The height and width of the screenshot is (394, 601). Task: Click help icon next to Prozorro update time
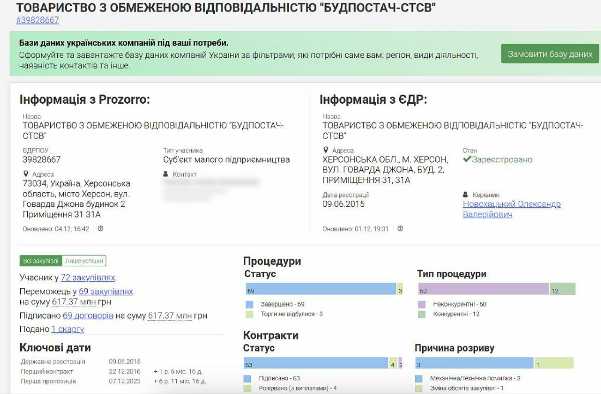[100, 229]
